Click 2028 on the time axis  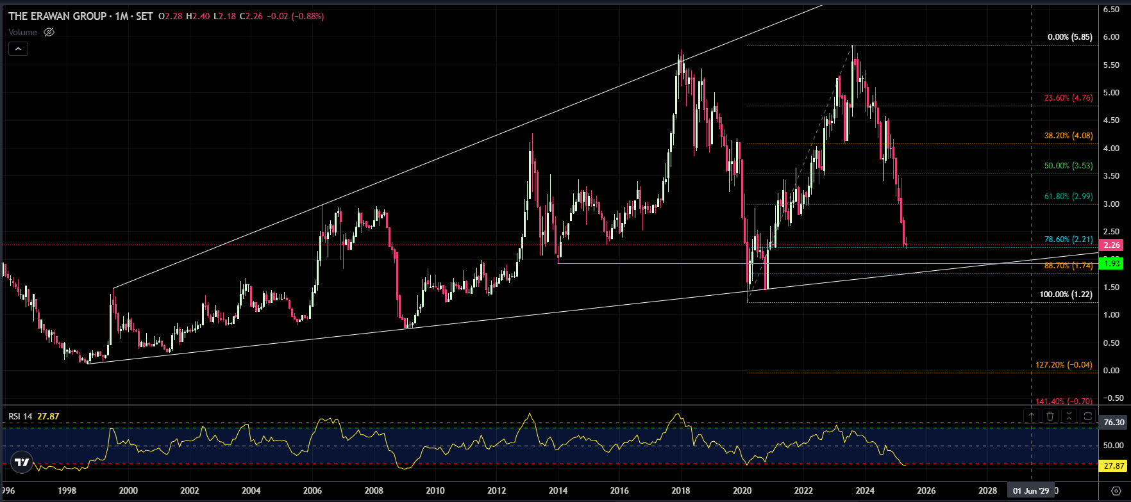coord(988,491)
